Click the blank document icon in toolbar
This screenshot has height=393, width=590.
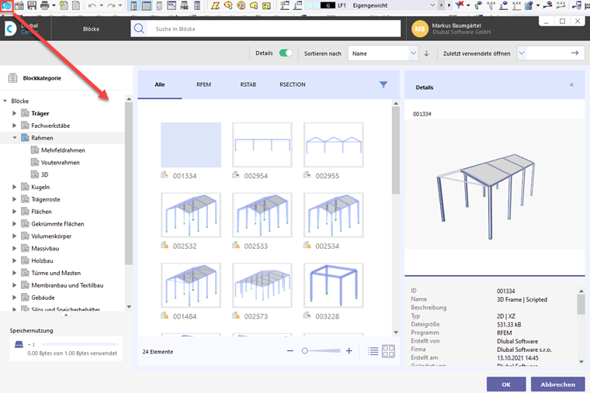point(76,5)
